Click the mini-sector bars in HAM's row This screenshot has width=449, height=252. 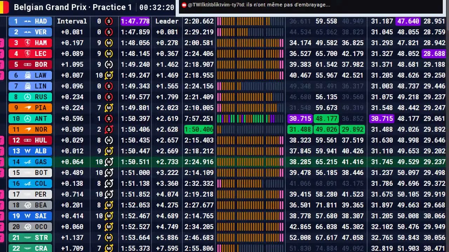click(250, 43)
